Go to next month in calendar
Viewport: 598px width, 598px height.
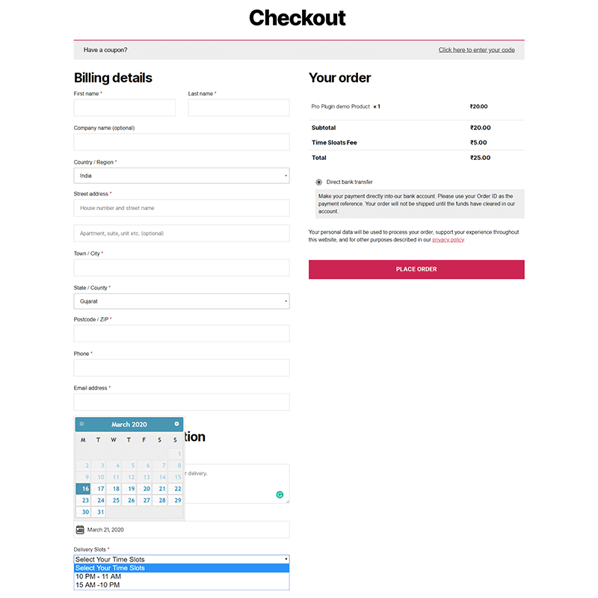tap(177, 424)
